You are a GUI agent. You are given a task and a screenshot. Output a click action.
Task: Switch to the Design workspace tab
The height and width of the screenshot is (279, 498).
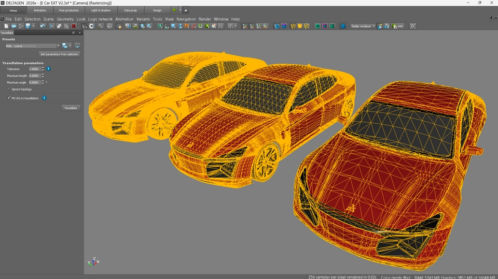click(x=157, y=10)
